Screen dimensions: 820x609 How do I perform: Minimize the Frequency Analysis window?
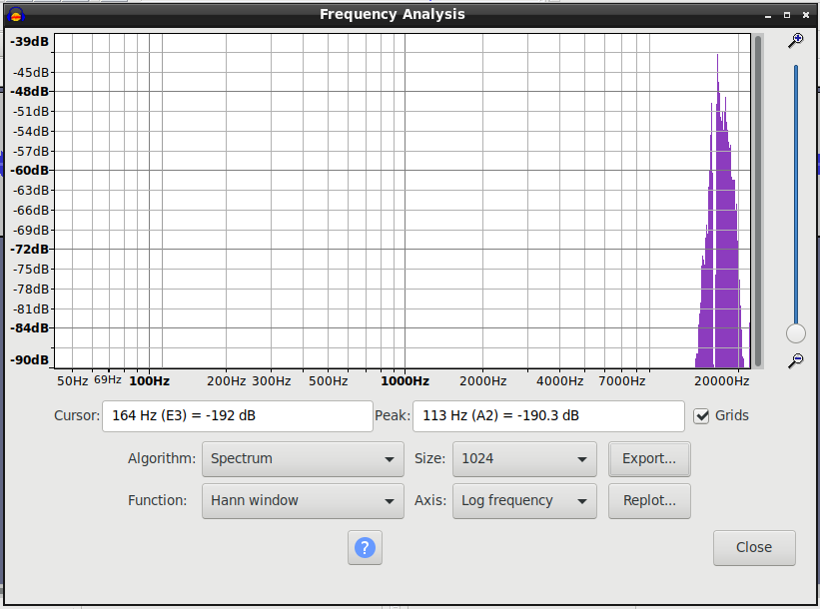(767, 15)
